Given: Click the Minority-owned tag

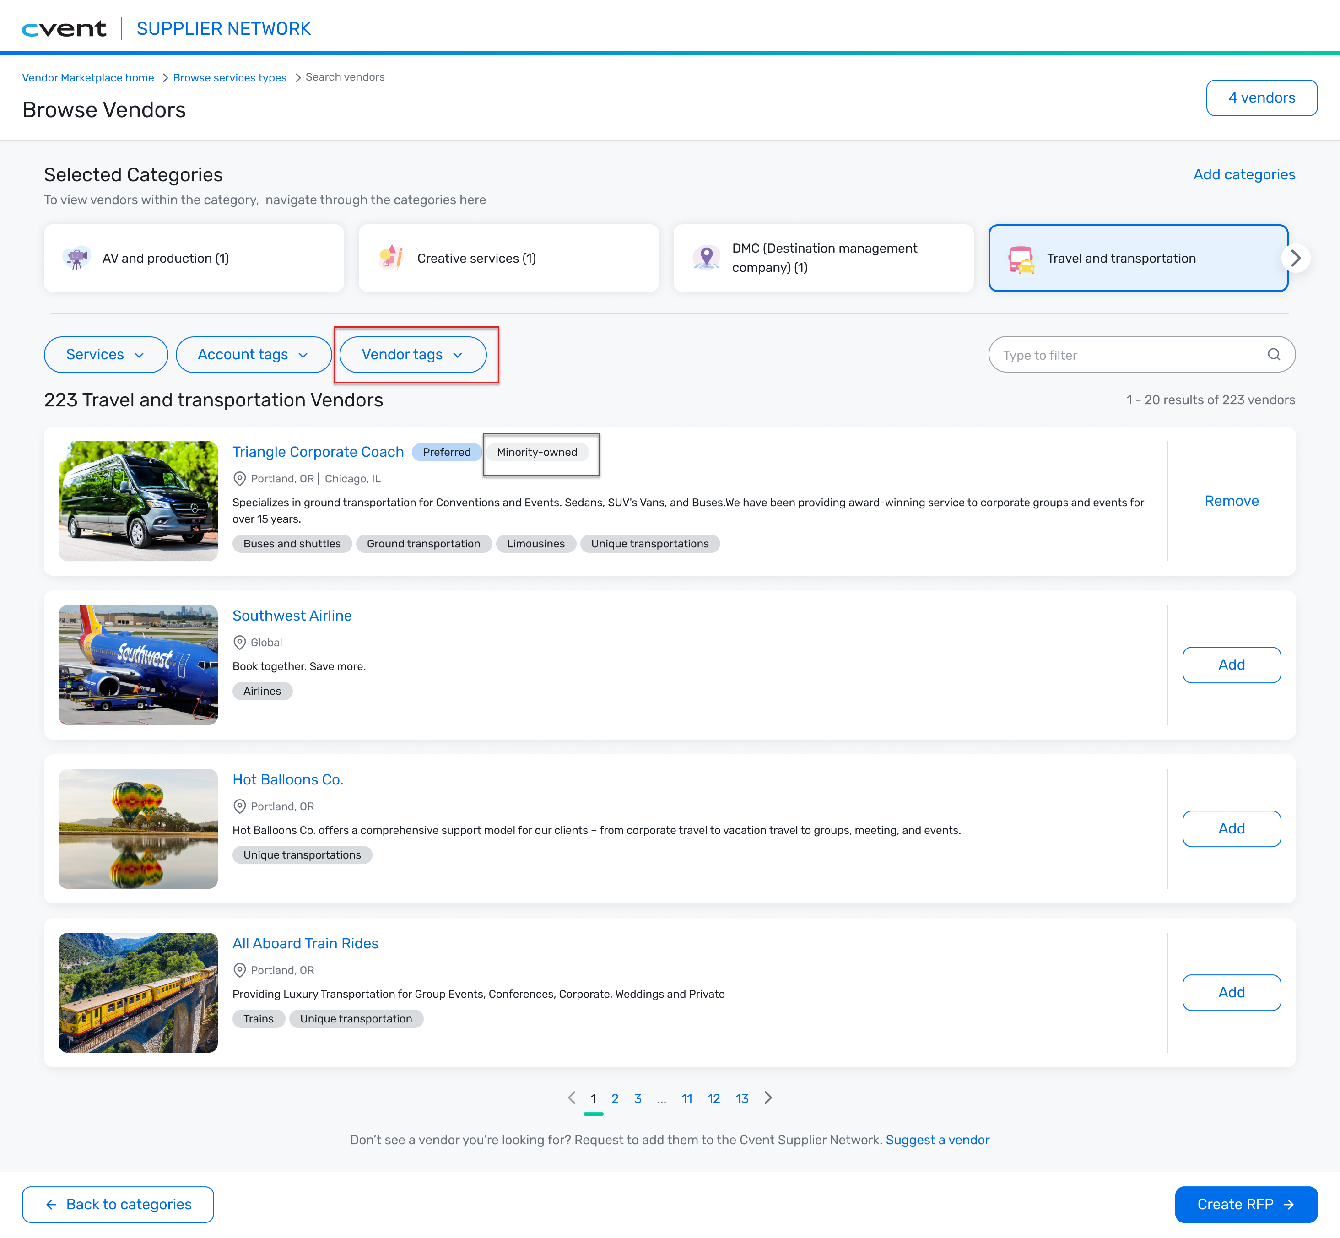Looking at the screenshot, I should point(537,452).
